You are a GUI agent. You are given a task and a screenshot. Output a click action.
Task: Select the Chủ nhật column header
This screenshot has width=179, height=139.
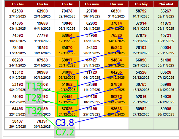click(x=165, y=4)
